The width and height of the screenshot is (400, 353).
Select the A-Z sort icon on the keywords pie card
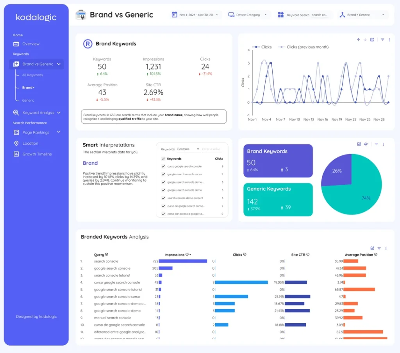[366, 144]
